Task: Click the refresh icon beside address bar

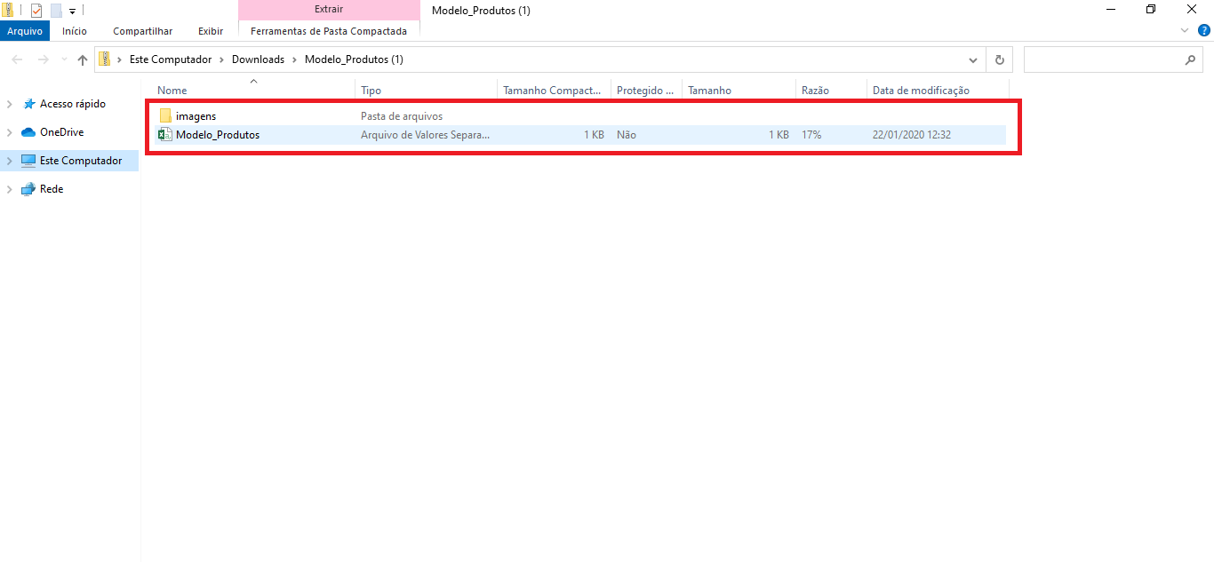Action: (1000, 59)
